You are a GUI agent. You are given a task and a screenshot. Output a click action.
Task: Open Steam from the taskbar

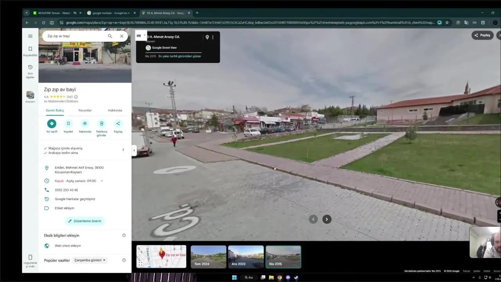point(296,278)
